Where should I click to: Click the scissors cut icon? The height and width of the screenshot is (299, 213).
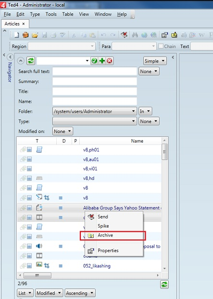74,35
